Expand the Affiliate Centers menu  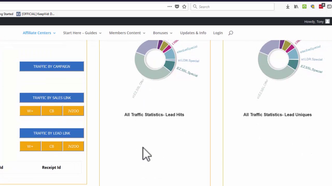point(39,33)
